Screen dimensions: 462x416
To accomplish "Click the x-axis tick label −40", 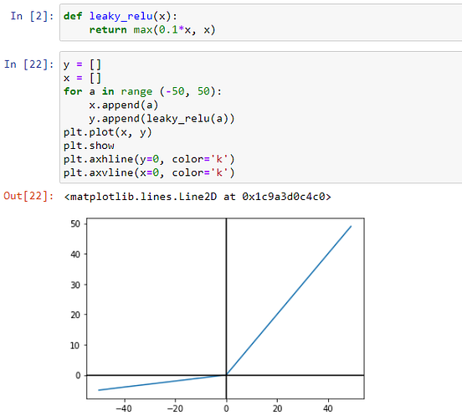I will pyautogui.click(x=124, y=408).
